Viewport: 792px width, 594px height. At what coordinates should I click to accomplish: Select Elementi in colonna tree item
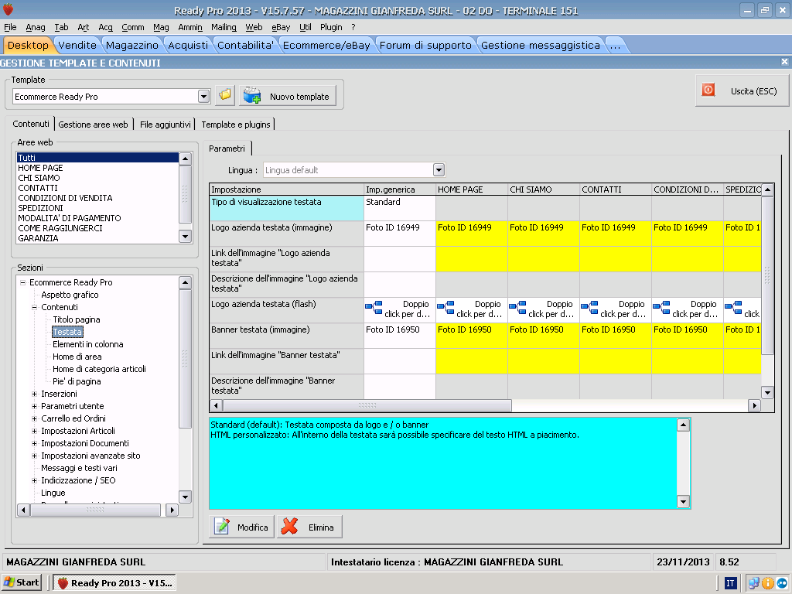[x=87, y=344]
